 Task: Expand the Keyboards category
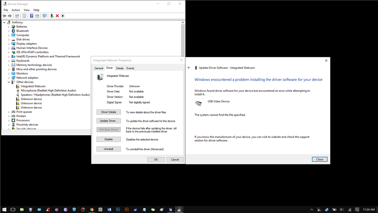9,61
